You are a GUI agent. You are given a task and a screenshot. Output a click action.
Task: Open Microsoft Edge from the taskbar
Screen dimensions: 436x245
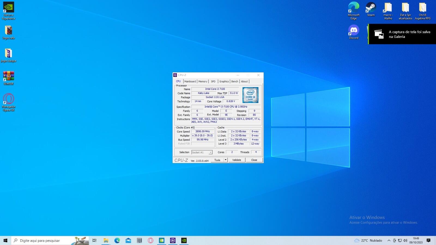(117, 240)
